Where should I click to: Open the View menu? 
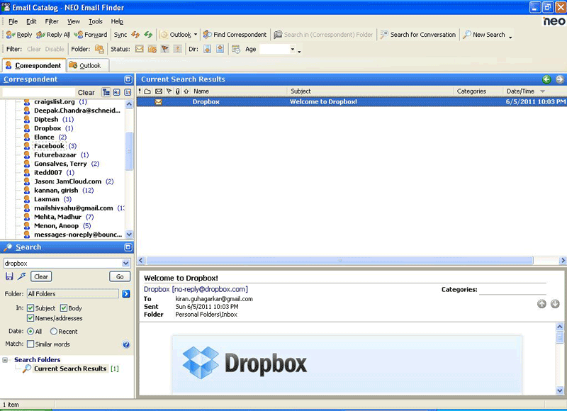tap(74, 21)
